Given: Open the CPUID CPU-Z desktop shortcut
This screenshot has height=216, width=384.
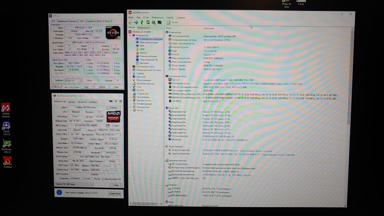Looking at the screenshot, I should (x=6, y=129).
